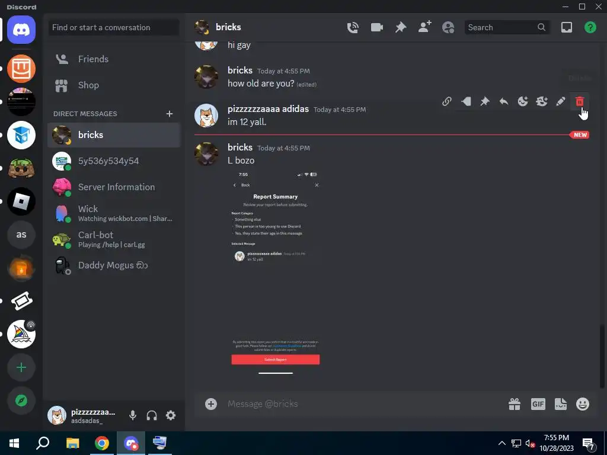607x455 pixels.
Task: Click the bricks username on 'L bozo'
Action: (x=239, y=148)
